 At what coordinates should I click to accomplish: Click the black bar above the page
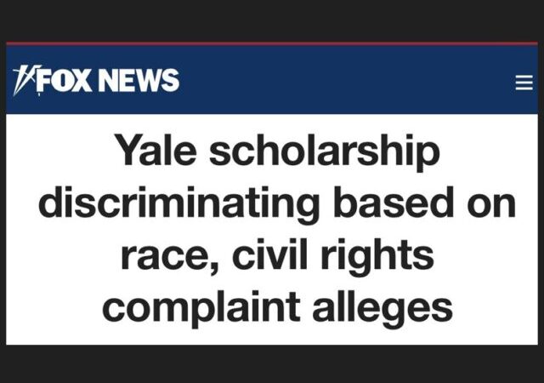272,20
